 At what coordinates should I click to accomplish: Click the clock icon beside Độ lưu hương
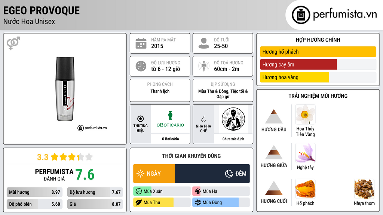(x=141, y=66)
